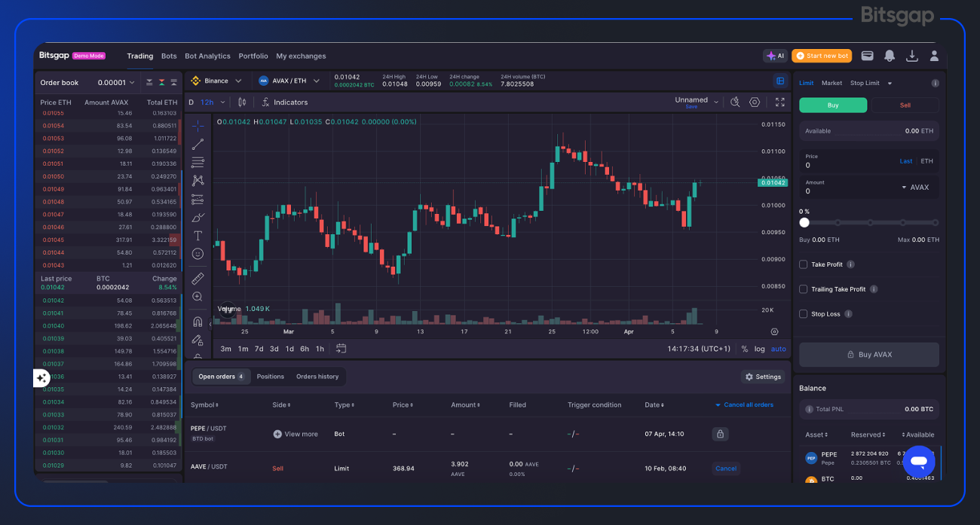This screenshot has height=525, width=980.
Task: Change the candlestick chart style
Action: coord(242,102)
